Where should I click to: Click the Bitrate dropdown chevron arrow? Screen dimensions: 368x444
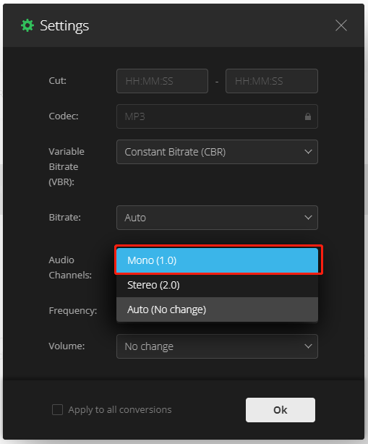[x=308, y=218]
